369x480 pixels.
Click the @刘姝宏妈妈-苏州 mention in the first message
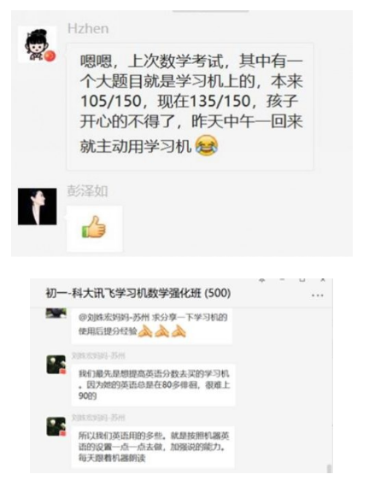point(114,318)
